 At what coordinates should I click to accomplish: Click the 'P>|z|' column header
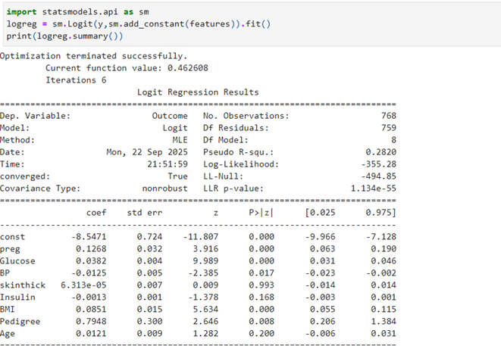point(260,214)
